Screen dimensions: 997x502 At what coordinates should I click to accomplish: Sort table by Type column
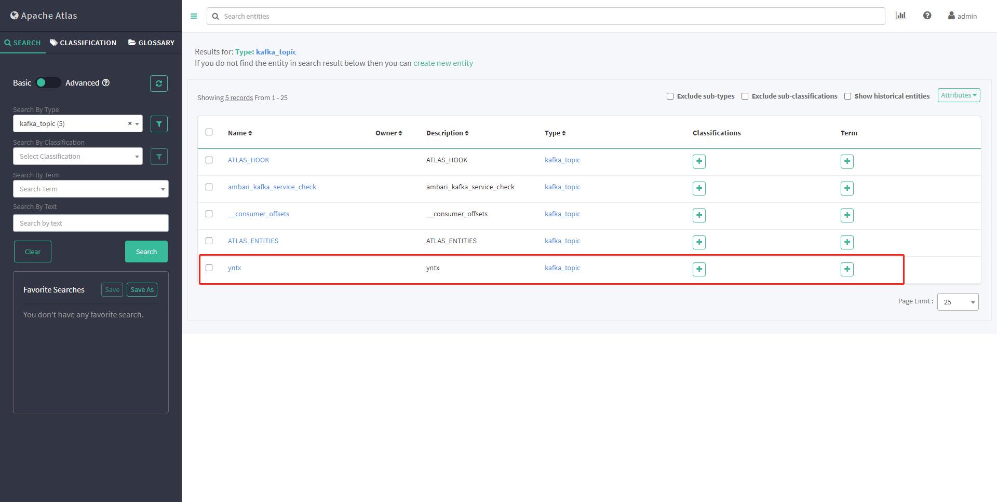click(x=555, y=133)
